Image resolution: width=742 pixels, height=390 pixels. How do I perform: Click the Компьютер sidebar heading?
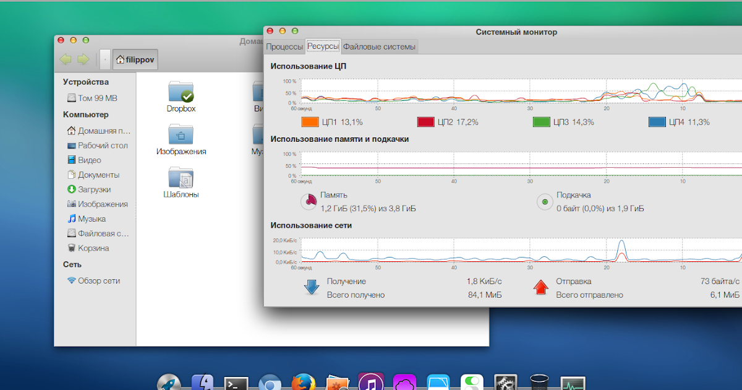coord(85,115)
